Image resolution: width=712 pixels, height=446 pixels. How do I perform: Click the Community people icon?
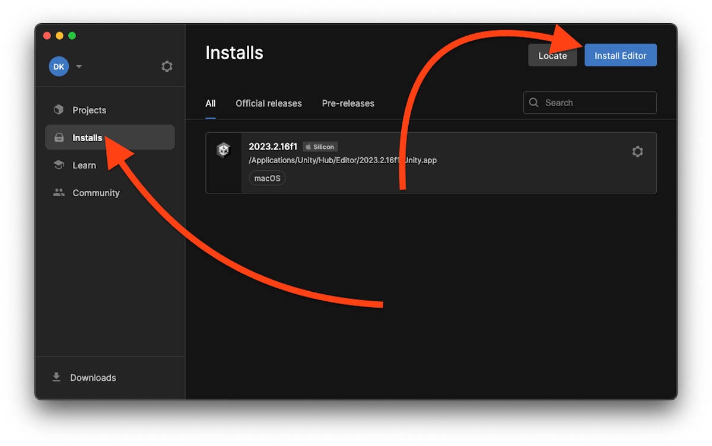coord(59,193)
